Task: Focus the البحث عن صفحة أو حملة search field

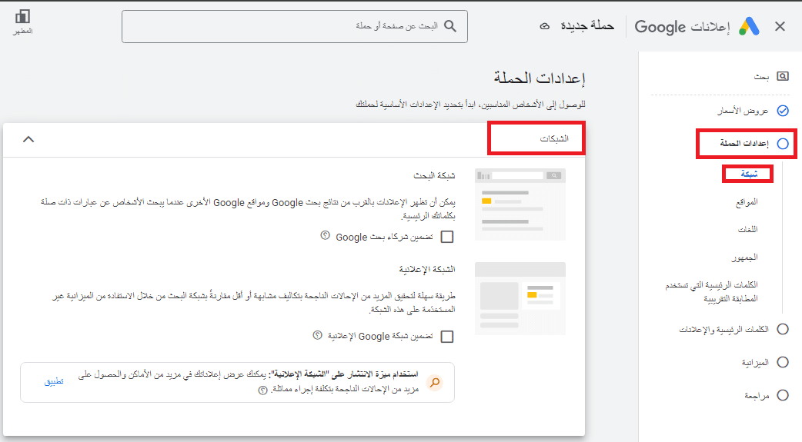Action: pos(295,27)
